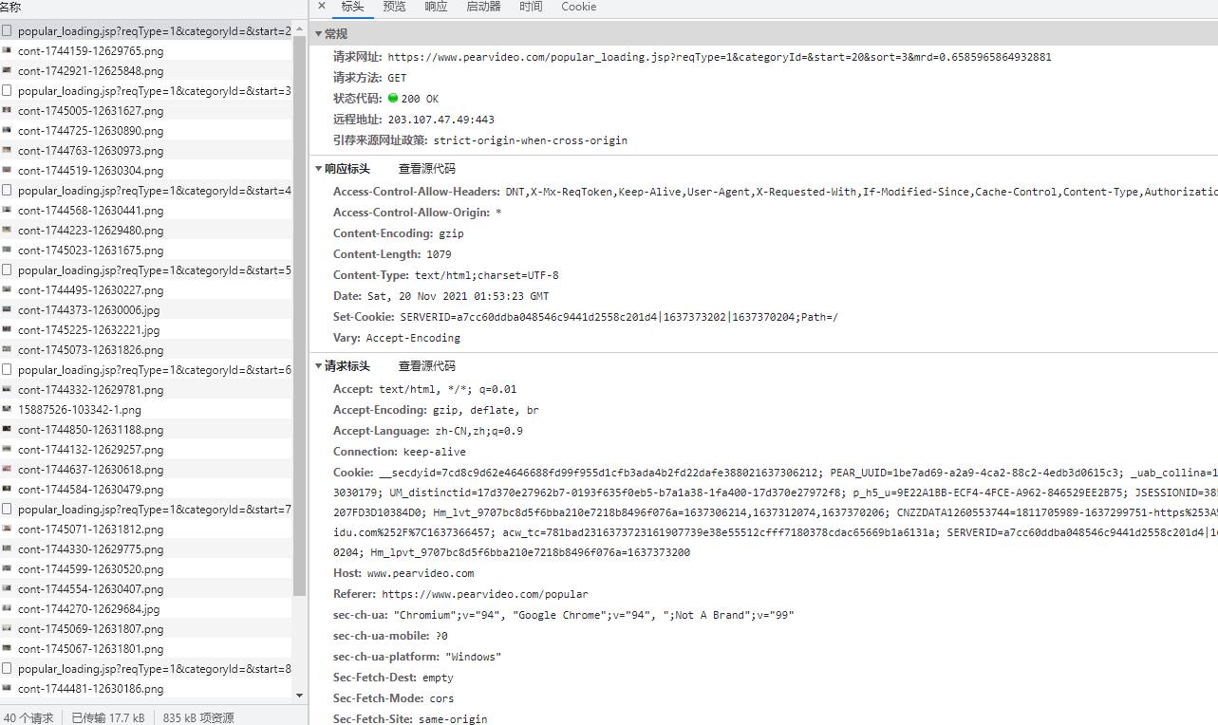The image size is (1218, 725).
Task: Click 查看源代码 next to 请求标头
Action: 426,366
